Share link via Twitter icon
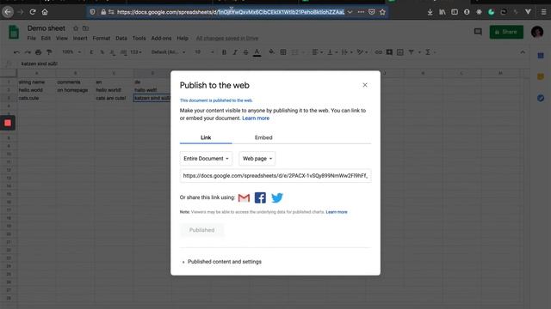551x309 pixels. point(277,197)
